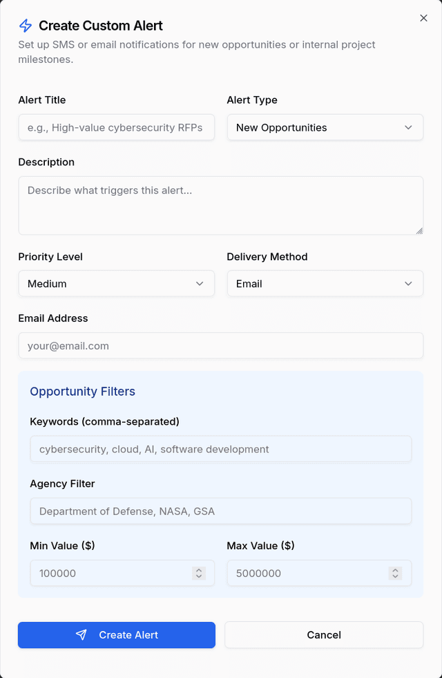The width and height of the screenshot is (442, 678).
Task: Click the lightning bolt alert icon
Action: pos(26,26)
